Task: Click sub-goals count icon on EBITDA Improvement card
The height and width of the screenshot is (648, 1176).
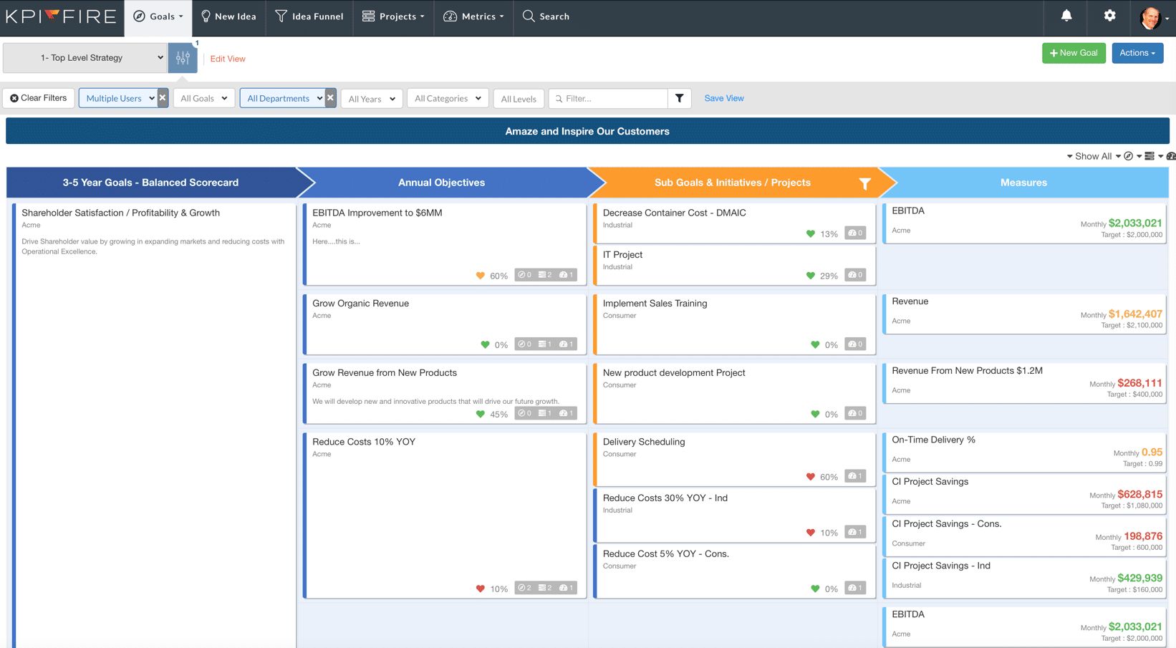Action: click(525, 275)
